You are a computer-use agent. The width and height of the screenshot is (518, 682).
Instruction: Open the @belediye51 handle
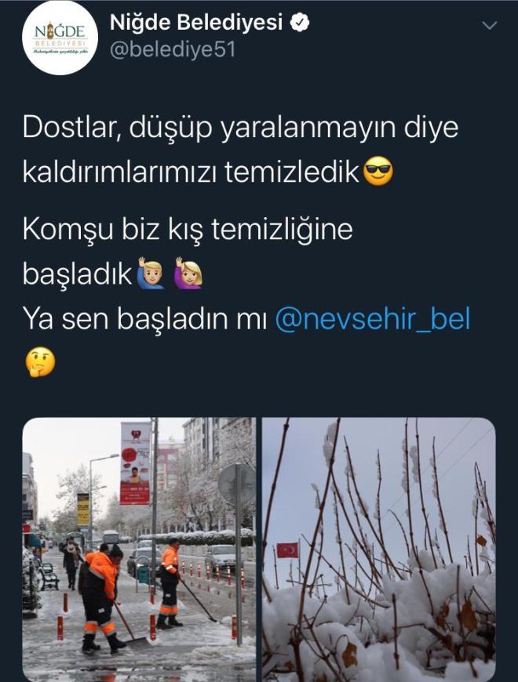(x=173, y=49)
